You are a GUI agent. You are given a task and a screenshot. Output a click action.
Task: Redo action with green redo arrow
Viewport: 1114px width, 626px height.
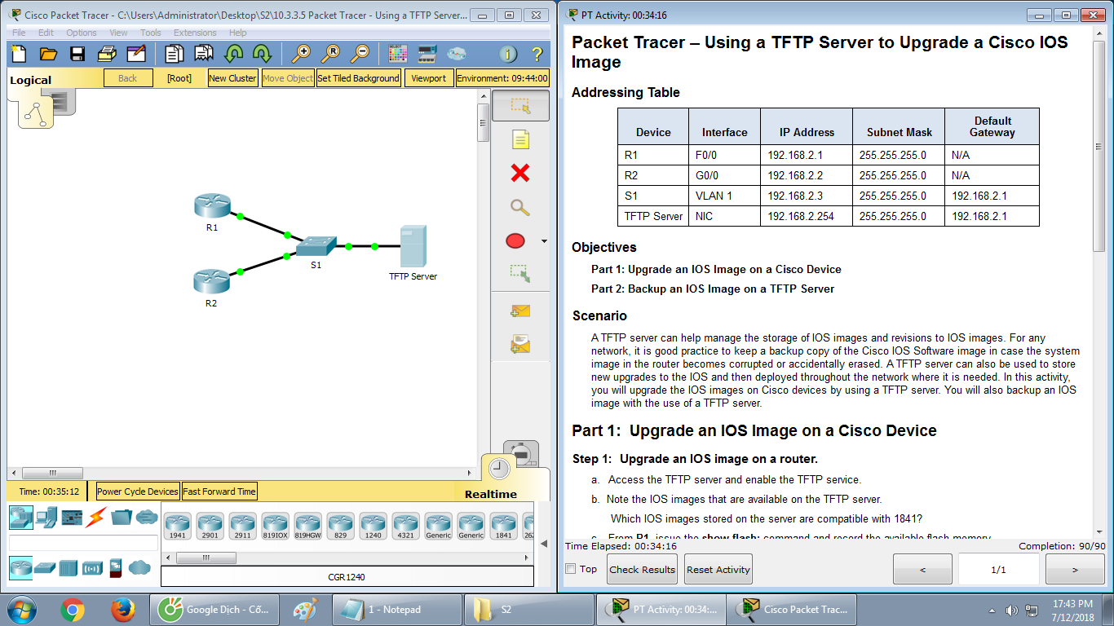(x=262, y=54)
